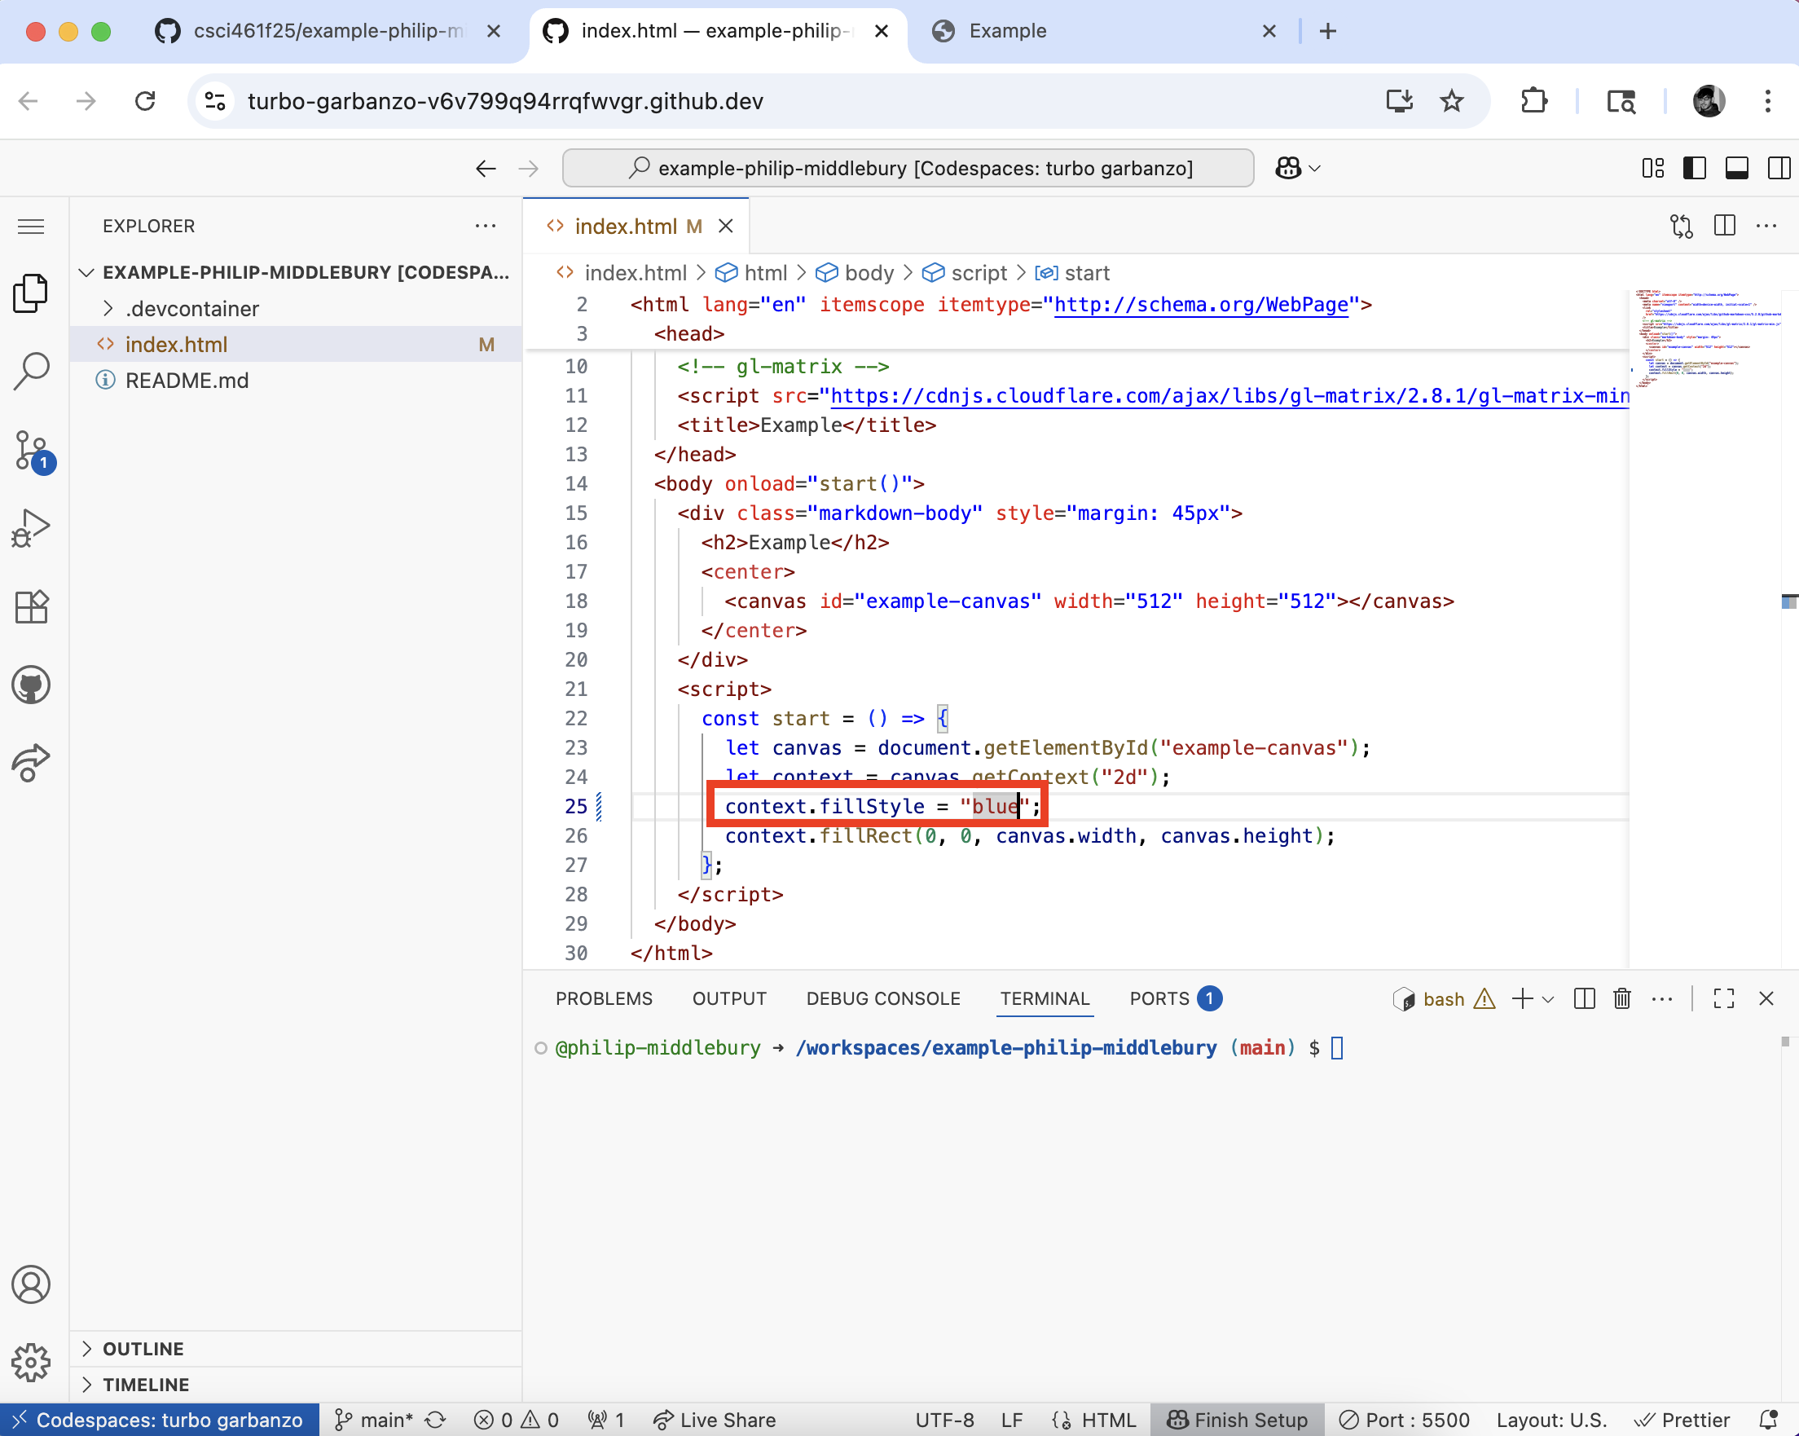Open Explorer views and more actions menu
The image size is (1799, 1436).
[x=486, y=225]
